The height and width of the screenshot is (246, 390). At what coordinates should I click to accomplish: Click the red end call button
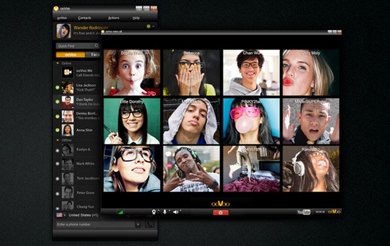[220, 212]
